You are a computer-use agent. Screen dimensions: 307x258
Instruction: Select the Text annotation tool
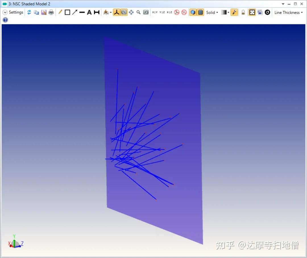coord(89,12)
